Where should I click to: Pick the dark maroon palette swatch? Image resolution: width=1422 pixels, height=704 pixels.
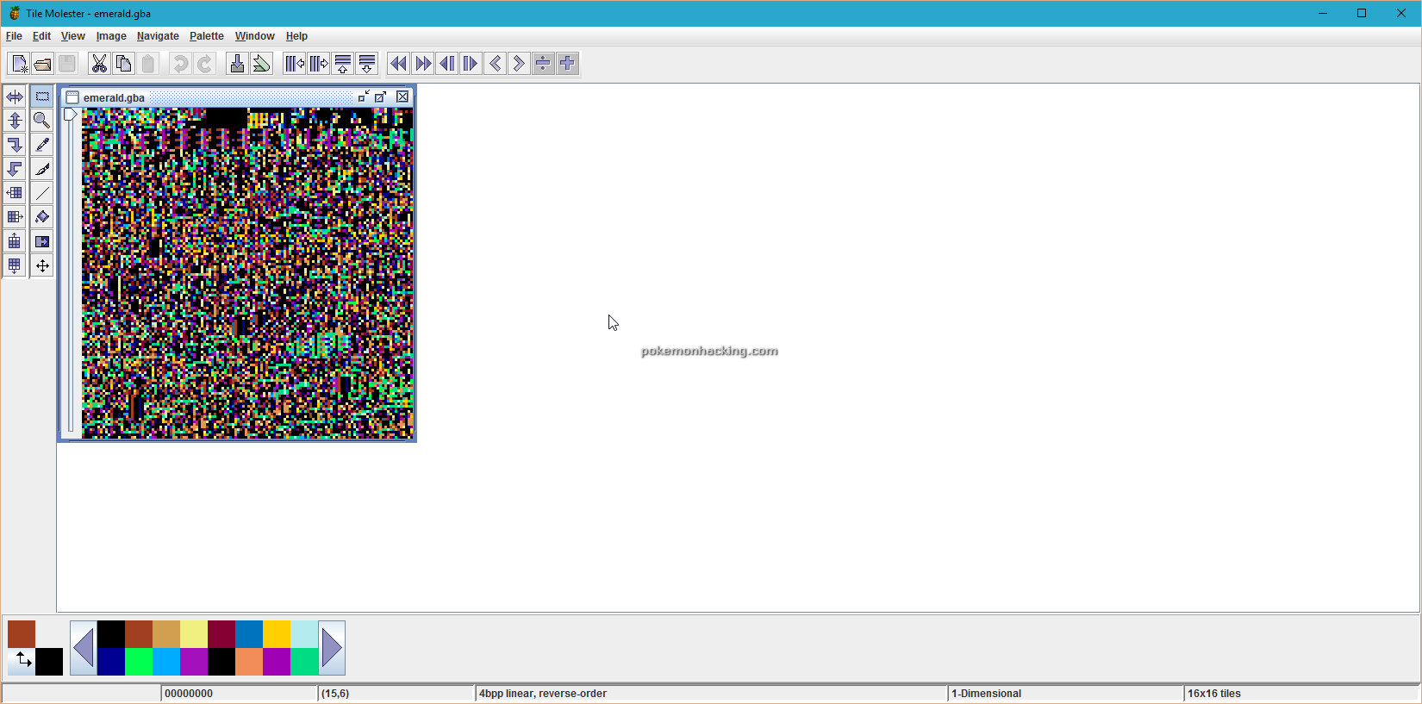[221, 634]
